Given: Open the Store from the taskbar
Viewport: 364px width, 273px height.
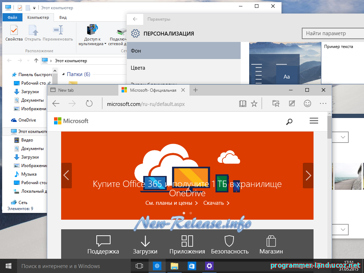Looking at the screenshot, I should tap(192, 266).
